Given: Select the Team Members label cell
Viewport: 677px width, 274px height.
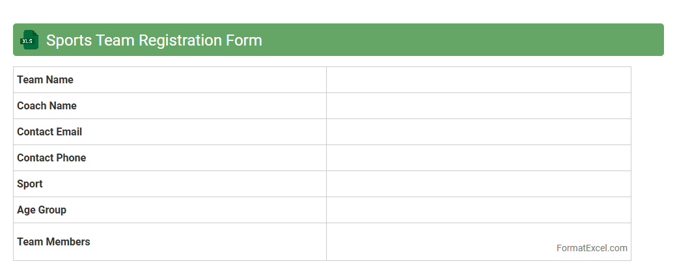Looking at the screenshot, I should tap(169, 242).
